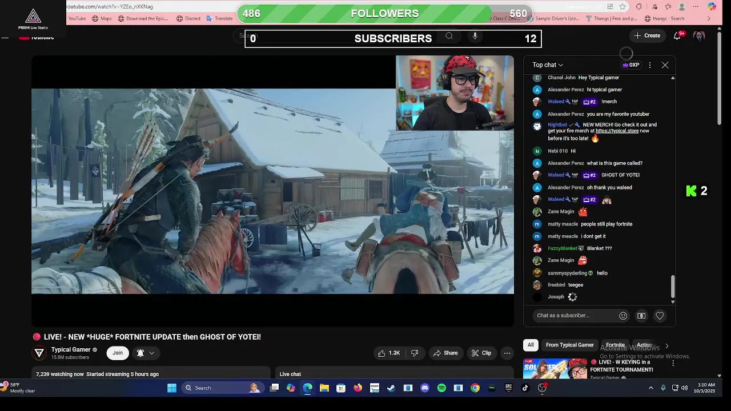The height and width of the screenshot is (411, 731).
Task: Click the live chat scrollbar thumb
Action: [673, 286]
